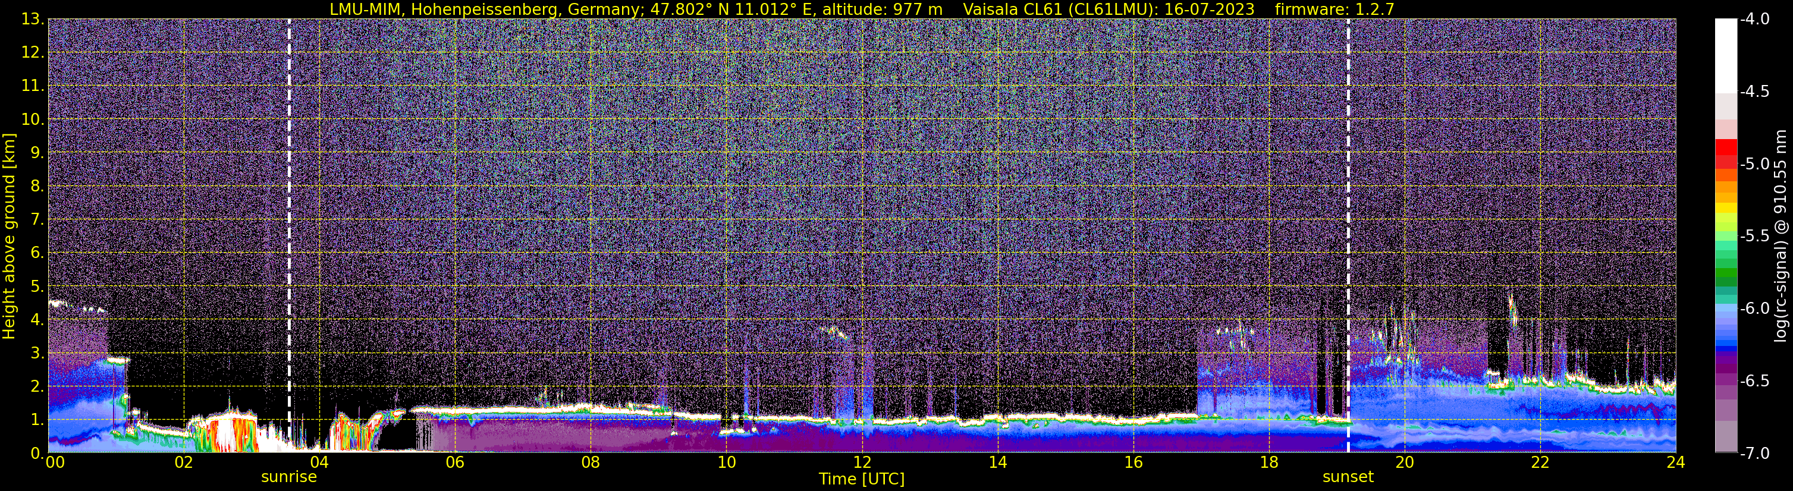Viewport: 1793px width, 491px height.
Task: Select the white top band of the colorbar
Action: click(x=1725, y=56)
